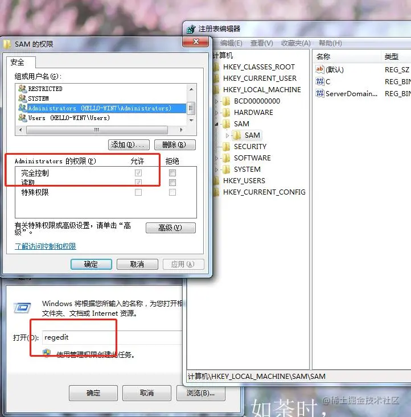This screenshot has width=411, height=417.
Task: Click the 类型 column header
Action: click(396, 57)
